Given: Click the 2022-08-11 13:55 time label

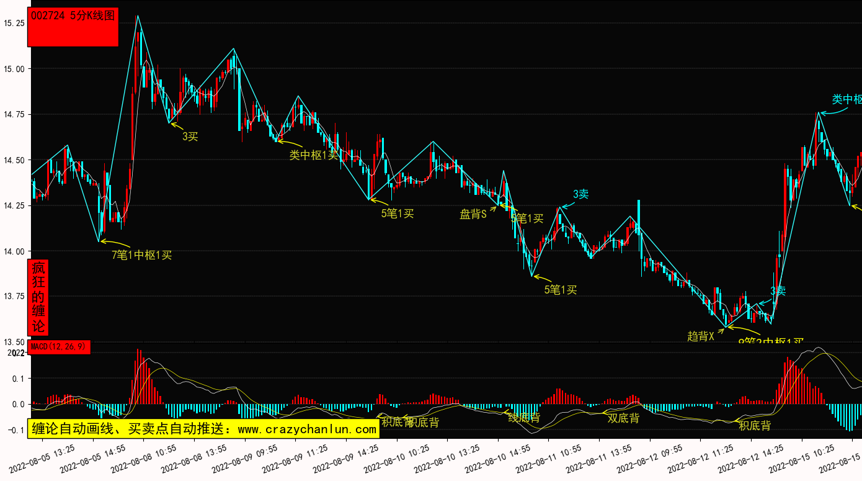Looking at the screenshot, I should [599, 458].
